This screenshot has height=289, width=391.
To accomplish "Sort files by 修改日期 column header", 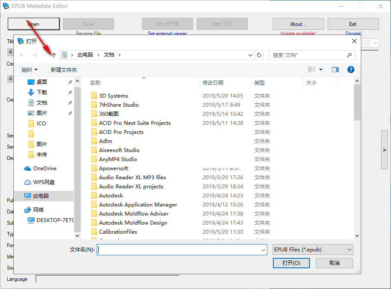I will tap(213, 83).
